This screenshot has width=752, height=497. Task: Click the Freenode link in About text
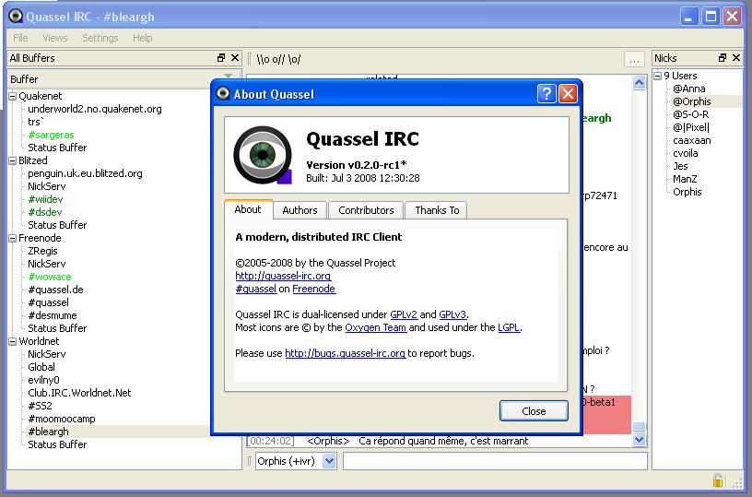(x=314, y=289)
